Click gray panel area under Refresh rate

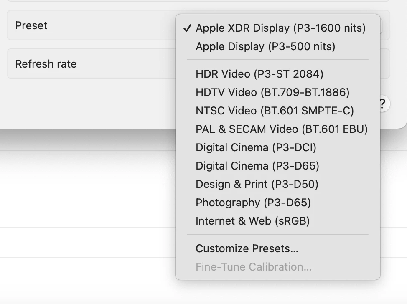84,104
